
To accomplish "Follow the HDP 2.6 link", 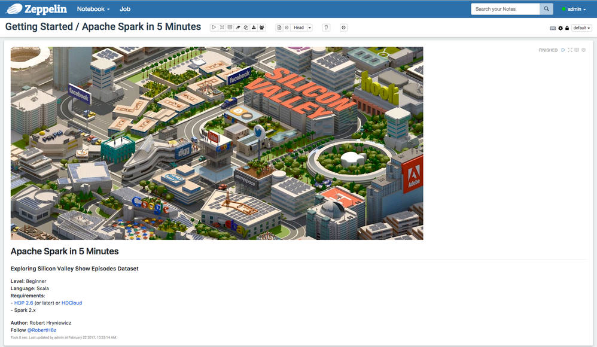I will [x=23, y=303].
